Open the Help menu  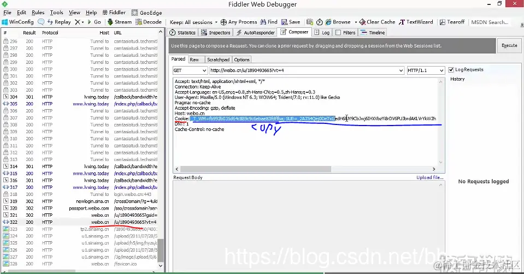(91, 13)
